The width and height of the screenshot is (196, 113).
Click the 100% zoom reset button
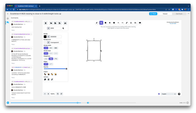point(53,94)
